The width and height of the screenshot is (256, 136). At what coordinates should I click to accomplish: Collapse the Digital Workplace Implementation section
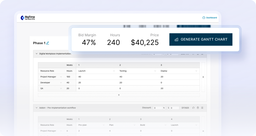click(x=36, y=54)
